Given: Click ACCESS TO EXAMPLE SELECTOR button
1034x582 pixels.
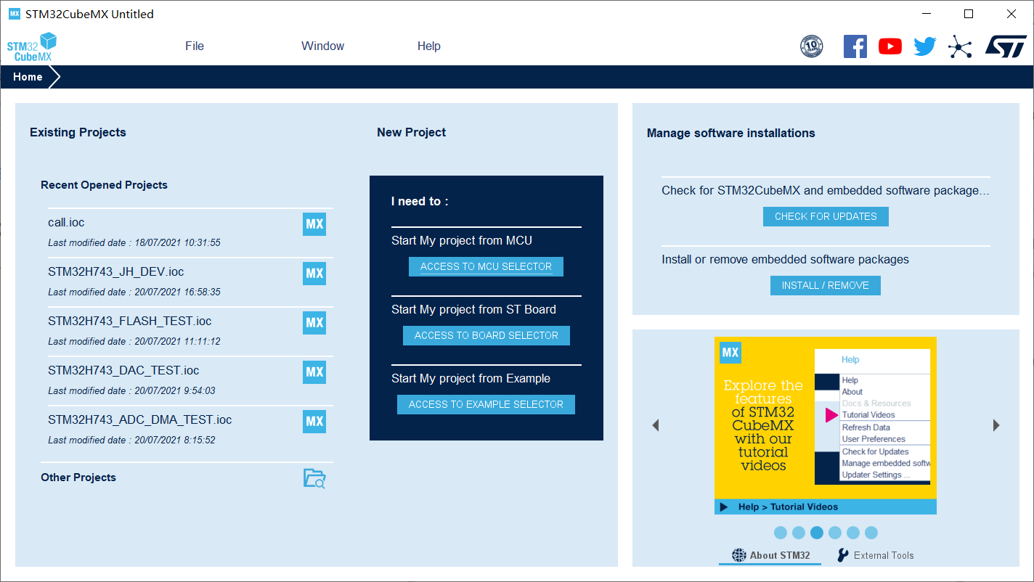Looking at the screenshot, I should pyautogui.click(x=487, y=404).
